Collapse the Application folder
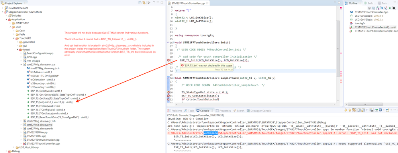Image resolution: width=398 pixels, height=153 pixels. click(x=7, y=19)
